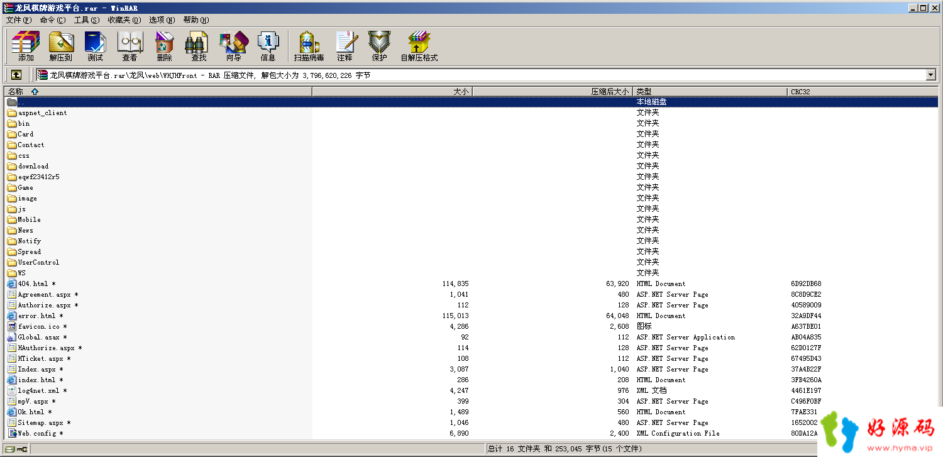Expand the address bar path dropdown
Screen dimensions: 943x457
[x=931, y=75]
